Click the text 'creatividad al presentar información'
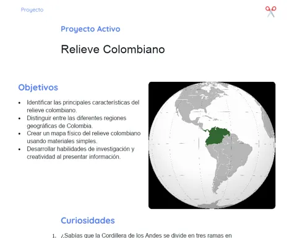The width and height of the screenshot is (297, 238). (x=74, y=157)
